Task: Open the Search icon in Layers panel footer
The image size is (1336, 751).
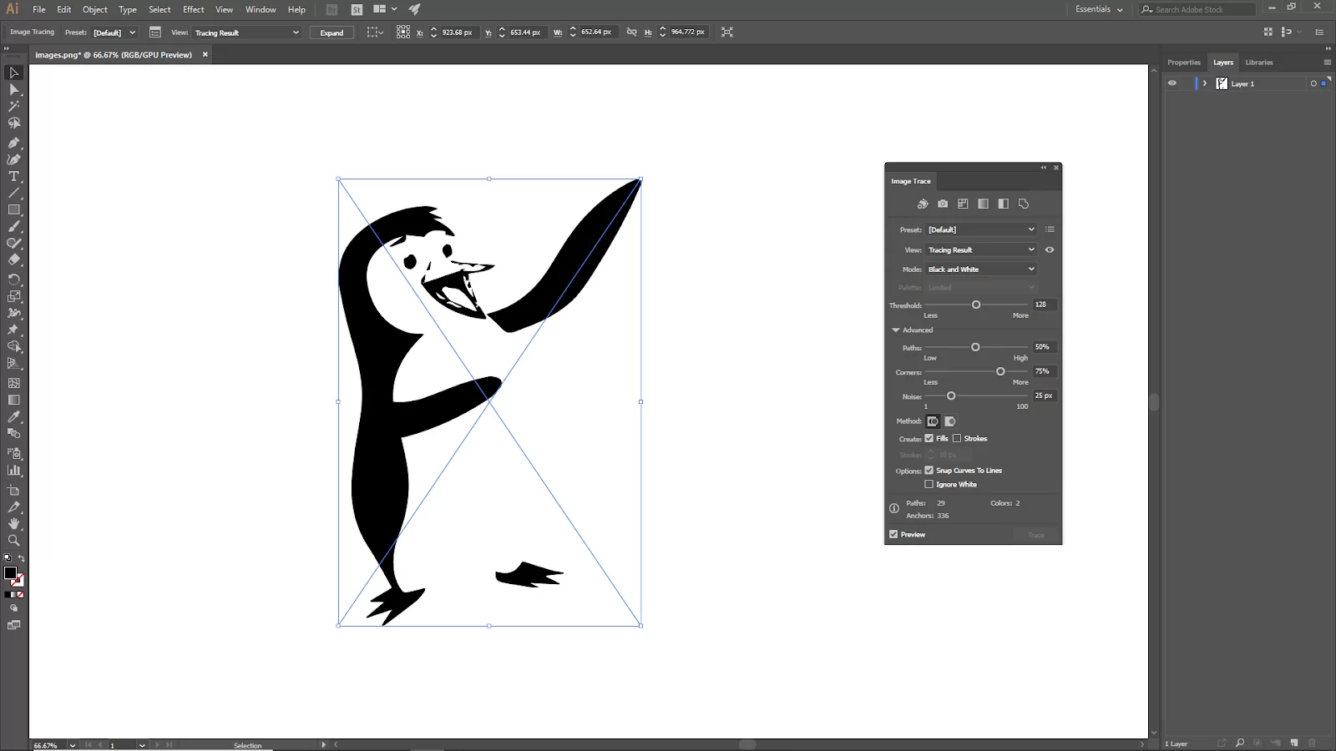Action: pos(1240,743)
